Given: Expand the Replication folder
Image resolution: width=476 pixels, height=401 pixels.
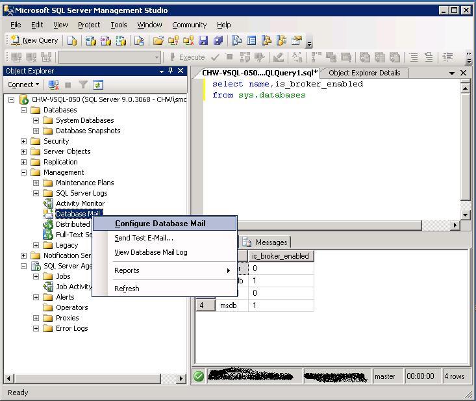Looking at the screenshot, I should click(x=23, y=162).
